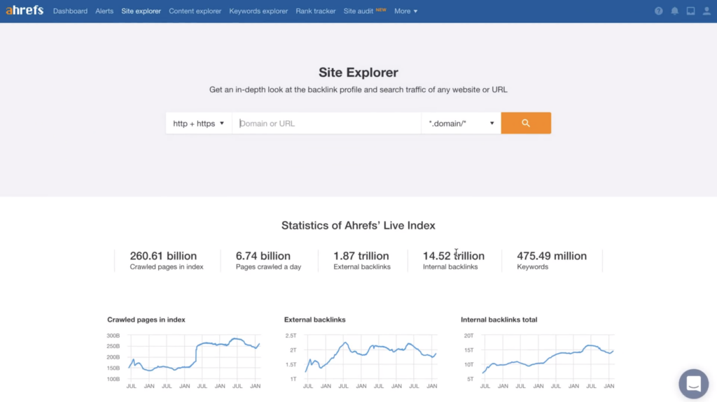Click the 1.87 trillion statistic
This screenshot has width=717, height=402.
tap(361, 256)
